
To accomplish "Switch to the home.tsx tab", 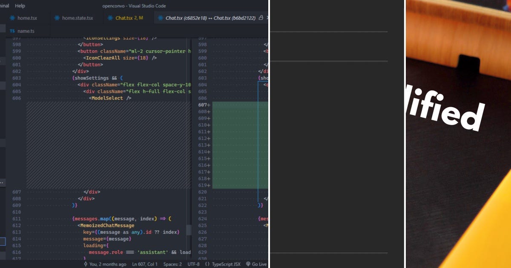I will pyautogui.click(x=28, y=18).
